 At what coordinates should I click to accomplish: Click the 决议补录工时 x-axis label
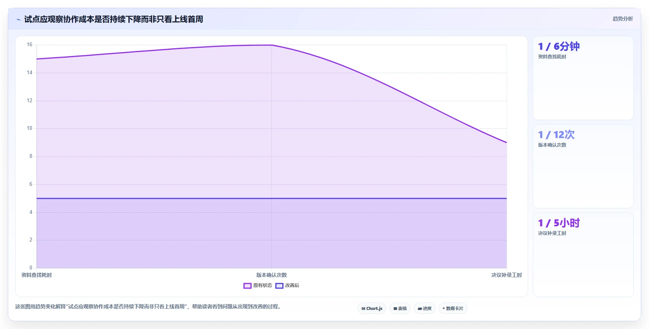(x=506, y=275)
